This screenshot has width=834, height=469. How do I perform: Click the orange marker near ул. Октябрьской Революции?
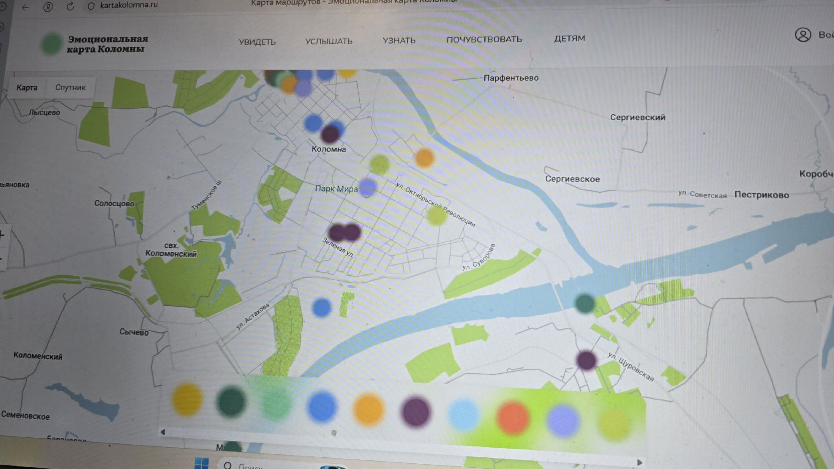pyautogui.click(x=424, y=157)
